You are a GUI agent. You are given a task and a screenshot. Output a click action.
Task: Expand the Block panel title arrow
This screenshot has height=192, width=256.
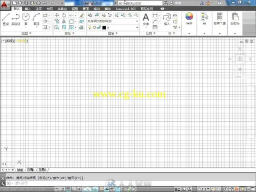point(174,33)
